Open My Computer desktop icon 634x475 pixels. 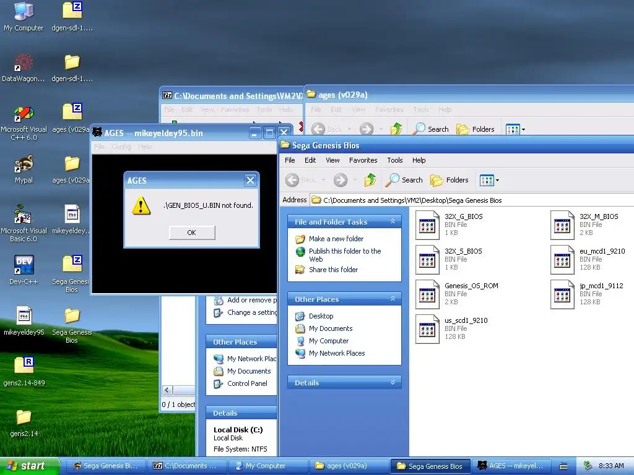point(24,17)
